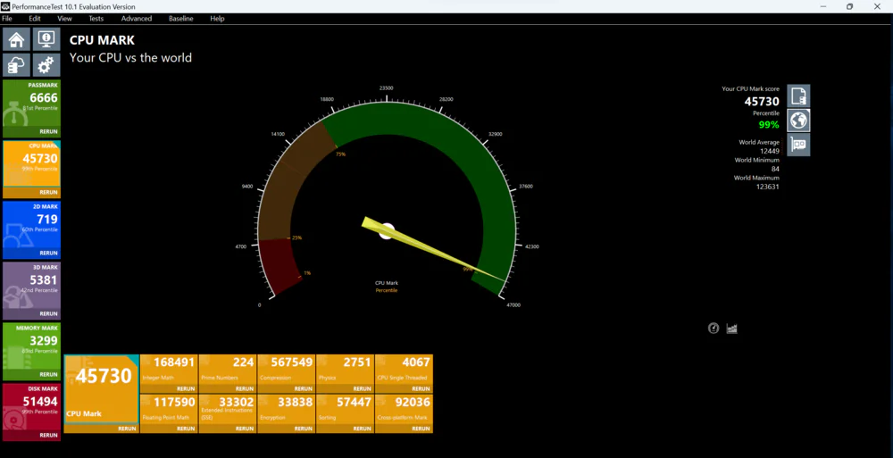Rerun the large CPU Mark summary tile

[127, 429]
